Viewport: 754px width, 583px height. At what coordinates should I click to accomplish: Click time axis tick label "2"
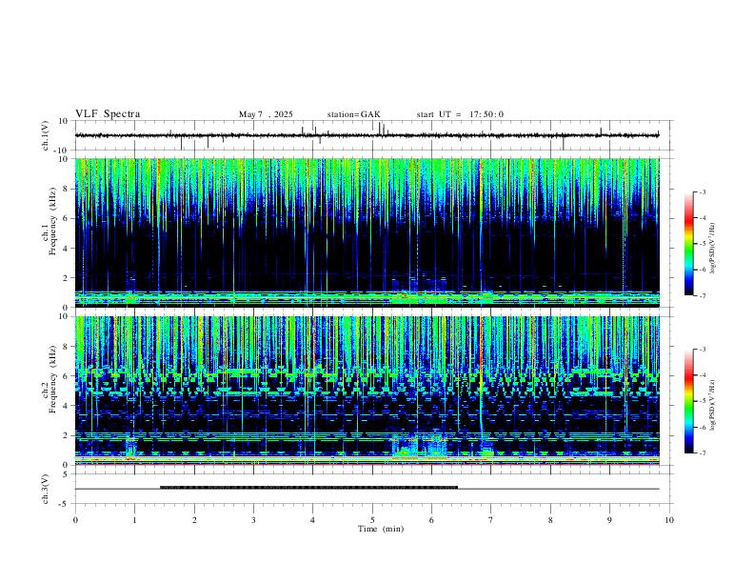tap(194, 520)
